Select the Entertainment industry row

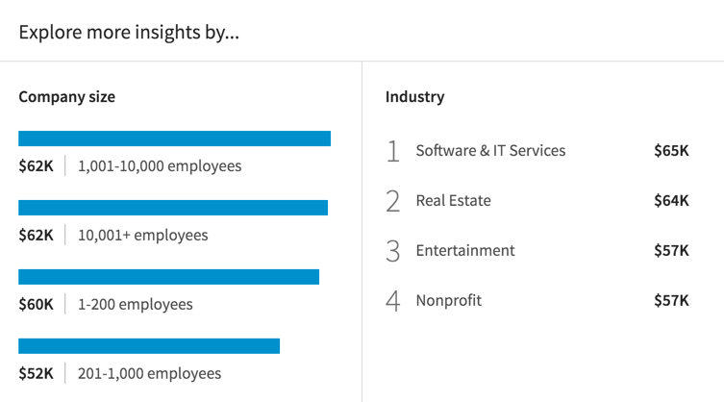537,250
